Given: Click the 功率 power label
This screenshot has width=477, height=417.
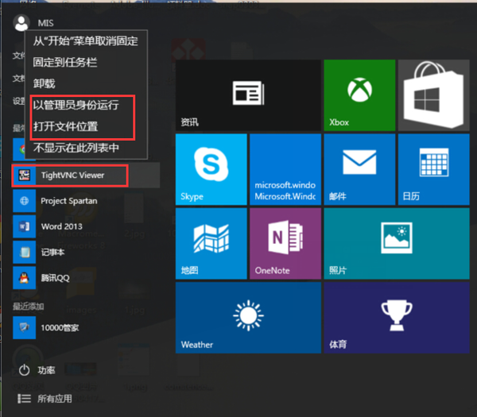Looking at the screenshot, I should [46, 370].
